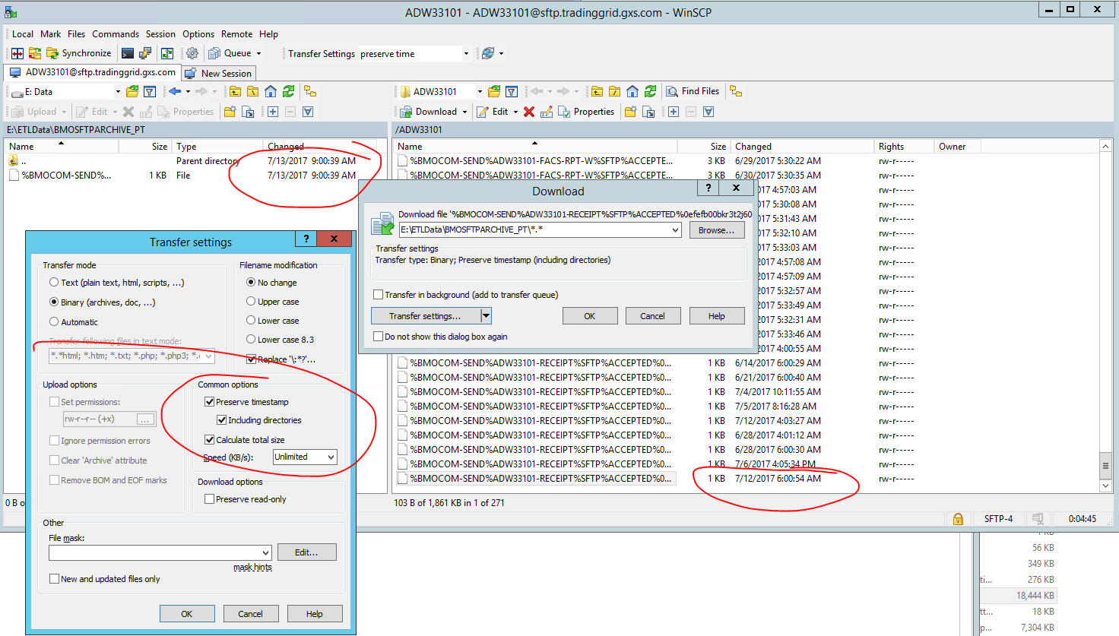Screen dimensions: 1119x636
Task: Go to remote home directory icon
Action: pos(632,91)
